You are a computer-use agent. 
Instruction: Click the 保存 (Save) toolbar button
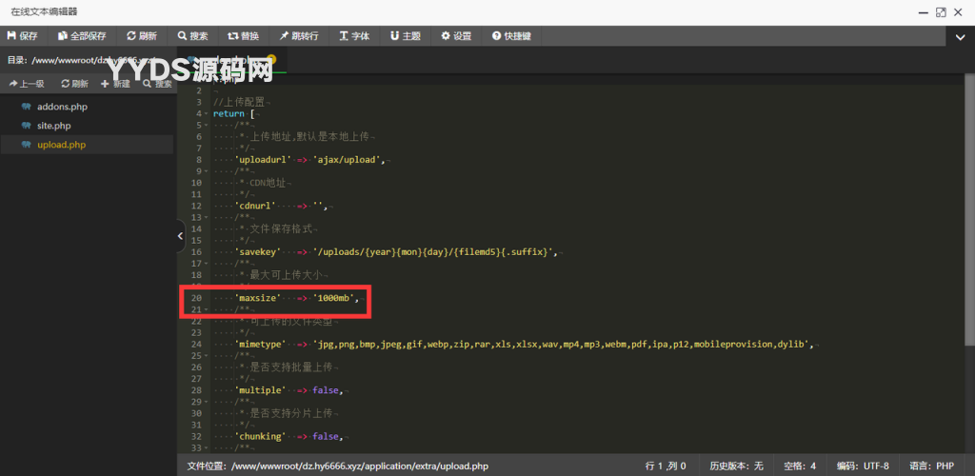pyautogui.click(x=22, y=36)
